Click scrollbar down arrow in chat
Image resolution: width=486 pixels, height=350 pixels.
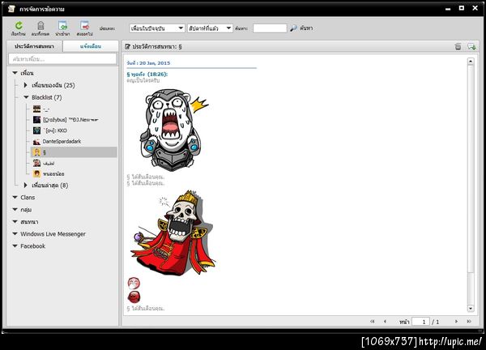tap(471, 309)
